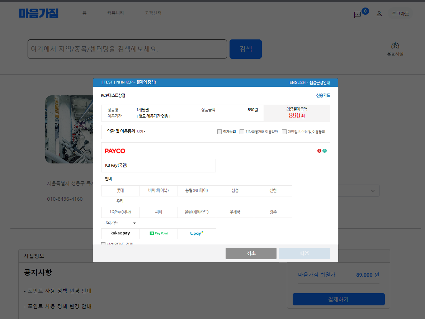Switch to ENGLISH in payment dialog

tap(297, 82)
